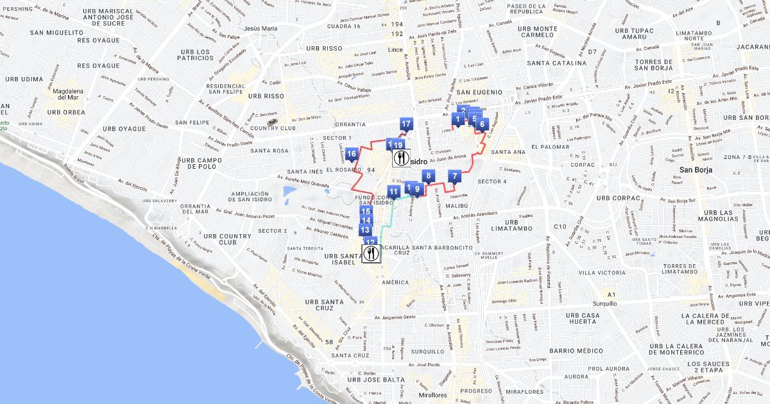The width and height of the screenshot is (770, 404).
Task: Select route stop marker 2
Action: 464,110
